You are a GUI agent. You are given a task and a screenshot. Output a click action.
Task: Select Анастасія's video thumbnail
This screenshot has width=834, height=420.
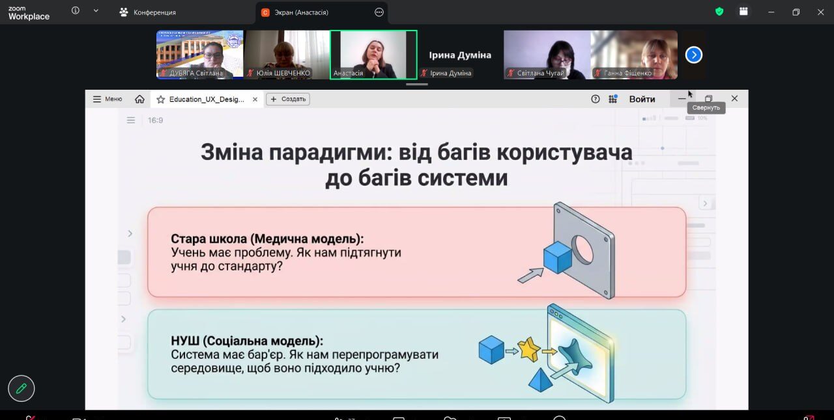(373, 55)
